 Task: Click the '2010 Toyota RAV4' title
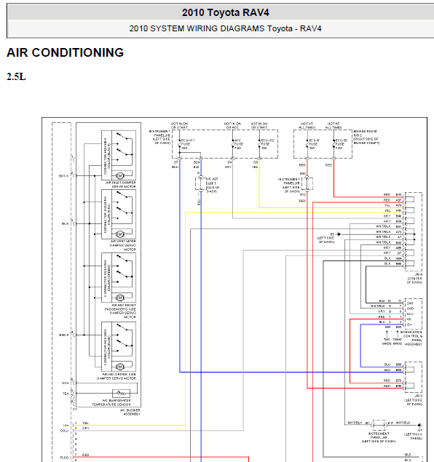pos(225,12)
